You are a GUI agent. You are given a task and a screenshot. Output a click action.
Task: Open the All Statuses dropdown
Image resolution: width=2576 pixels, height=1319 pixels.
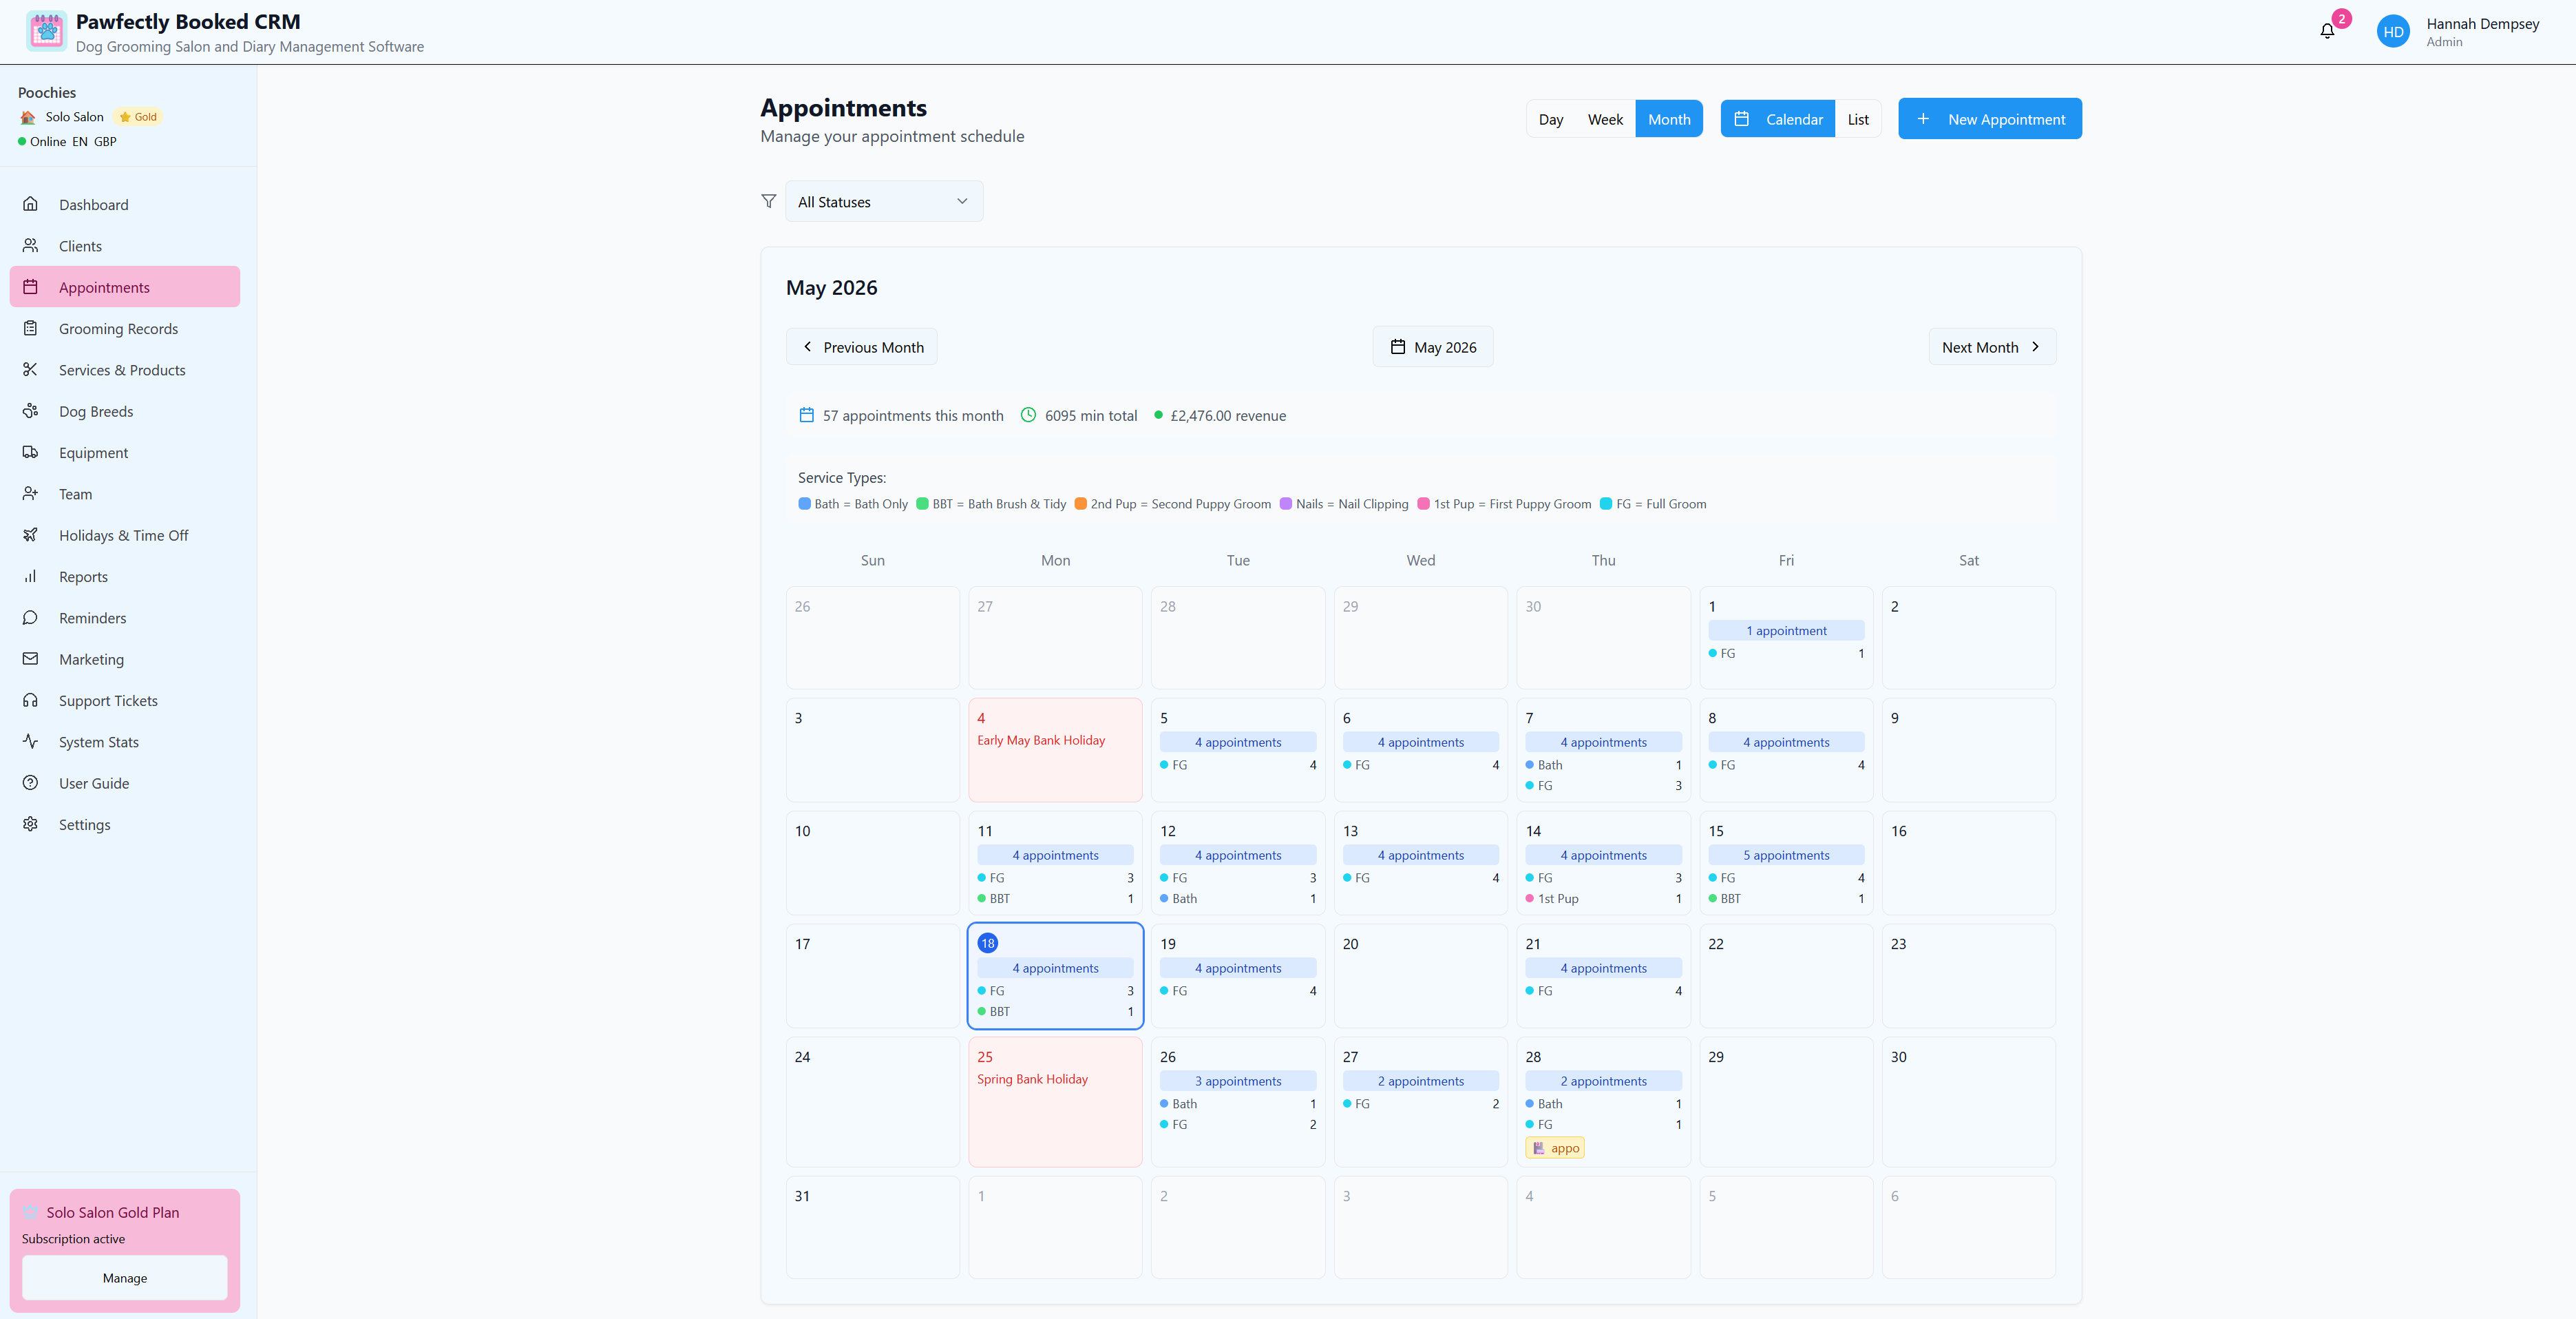coord(884,201)
